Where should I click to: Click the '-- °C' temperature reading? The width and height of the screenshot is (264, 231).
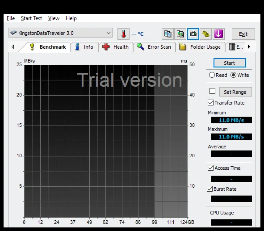pyautogui.click(x=138, y=34)
